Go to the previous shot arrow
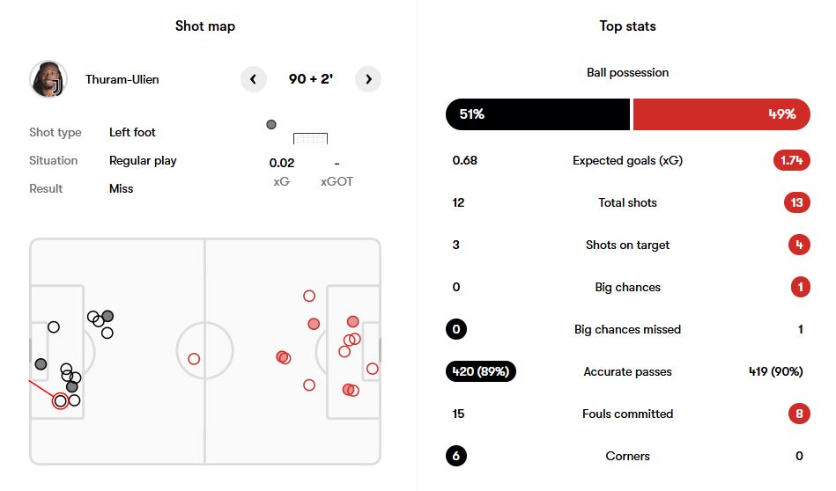The height and width of the screenshot is (491, 836). 253,79
